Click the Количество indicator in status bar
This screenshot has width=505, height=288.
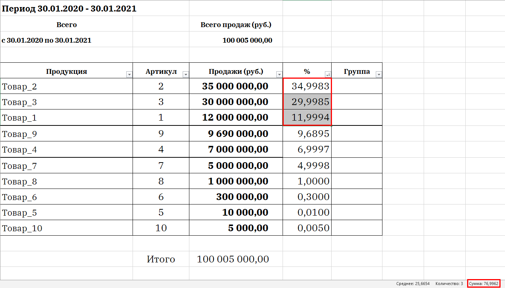[x=449, y=284]
